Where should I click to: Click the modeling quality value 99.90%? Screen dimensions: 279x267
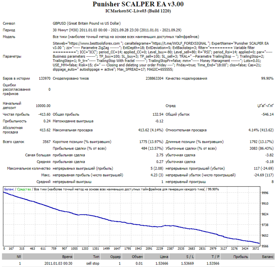coord(267,78)
